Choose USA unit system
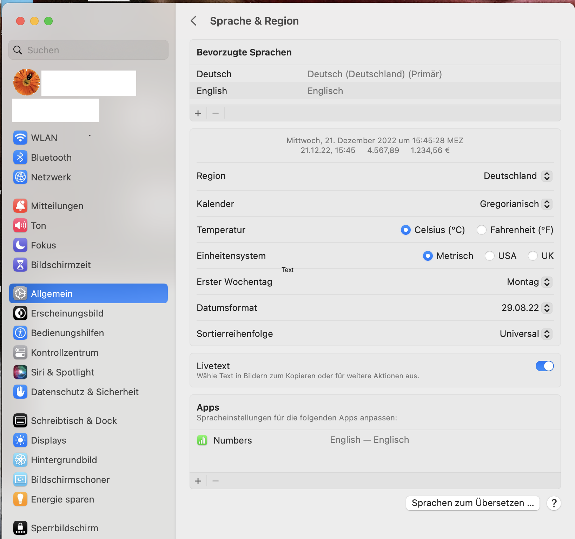This screenshot has height=539, width=575. [489, 256]
